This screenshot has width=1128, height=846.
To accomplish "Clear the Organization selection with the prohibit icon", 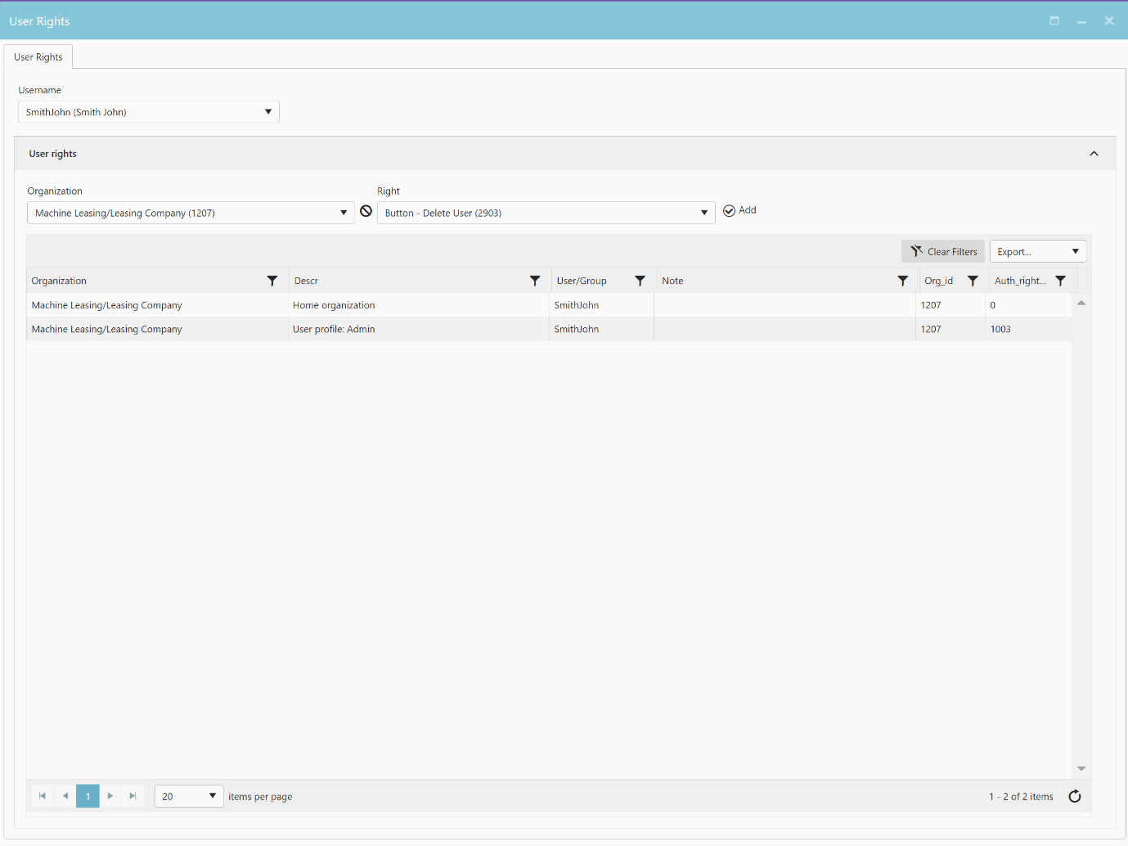I will coord(366,211).
